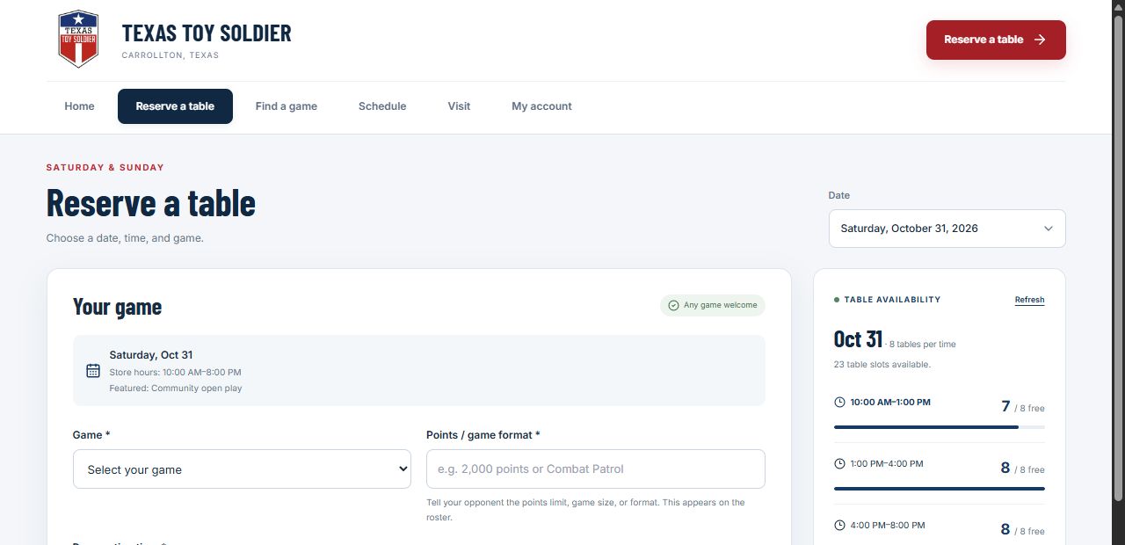
Task: Click the 10:00 AM–1:00 PM time slot label
Action: coord(890,402)
